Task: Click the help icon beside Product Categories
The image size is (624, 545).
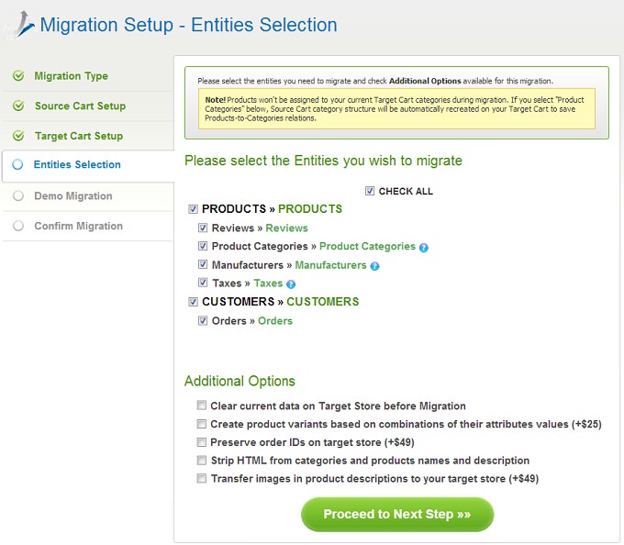Action: pyautogui.click(x=424, y=248)
